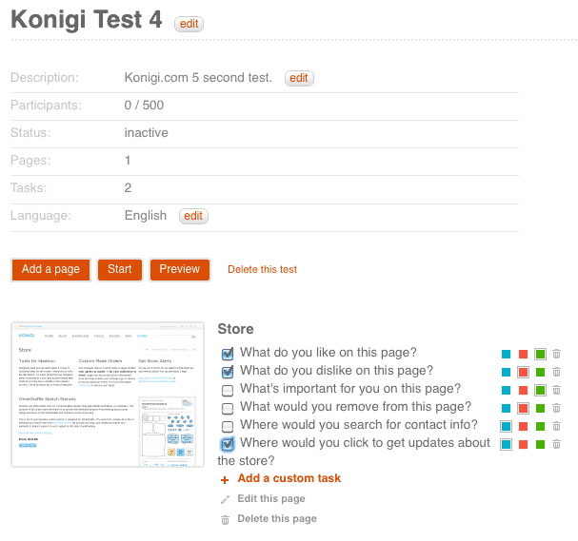Click trash icon for 'What do you dislike' task
Viewport: 578px width, 541px height.
pyautogui.click(x=556, y=372)
